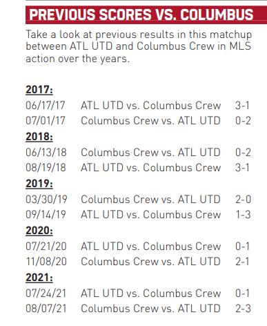Click the 07/21/20 match date
This screenshot has width=267, height=326.
pos(46,247)
